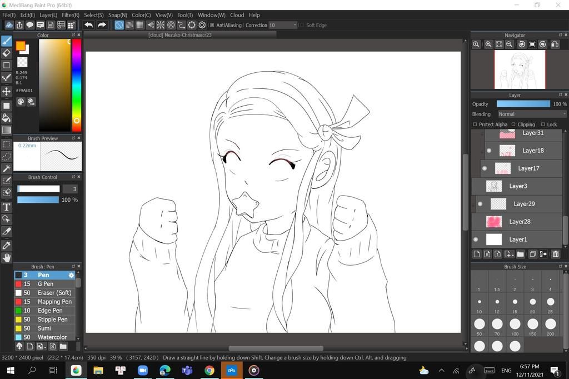Open the Correction value dropdown
569x379 pixels.
(x=283, y=25)
